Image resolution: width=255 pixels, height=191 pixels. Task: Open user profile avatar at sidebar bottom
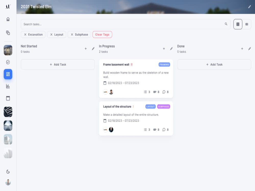(x=8, y=182)
